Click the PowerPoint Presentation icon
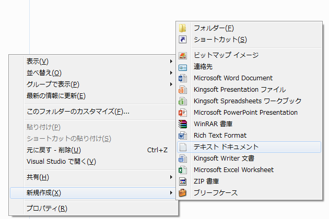Screen dimensions: 329x219 tap(183, 113)
